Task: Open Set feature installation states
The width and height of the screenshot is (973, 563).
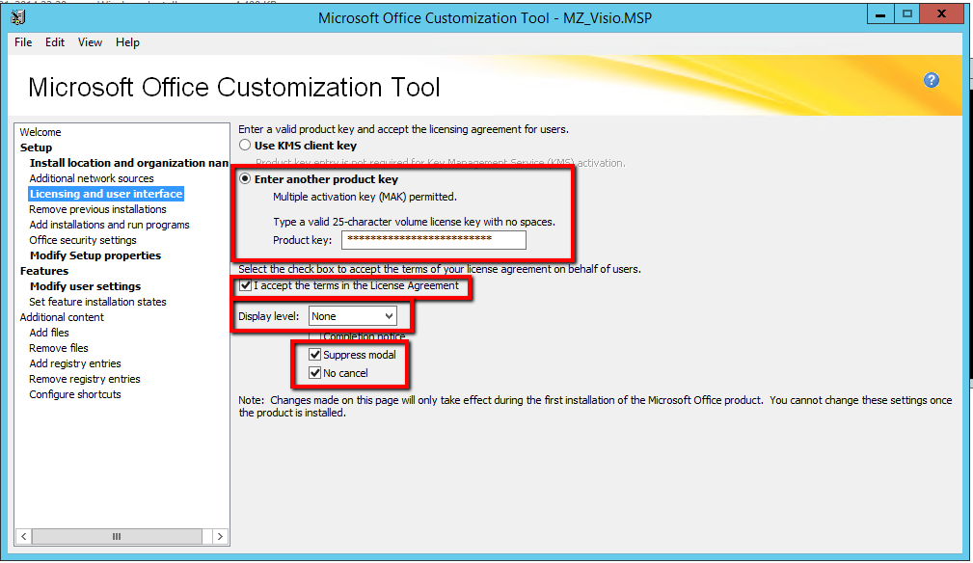Action: click(97, 302)
